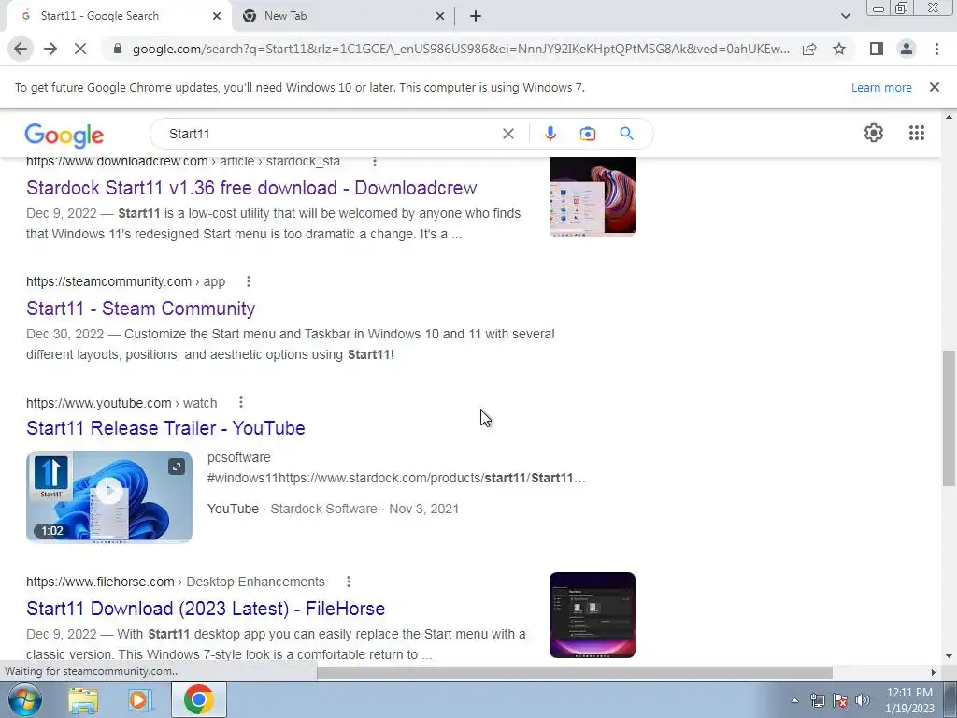The image size is (957, 718).
Task: Click the horizontal scrollbar thumb
Action: tap(575, 672)
